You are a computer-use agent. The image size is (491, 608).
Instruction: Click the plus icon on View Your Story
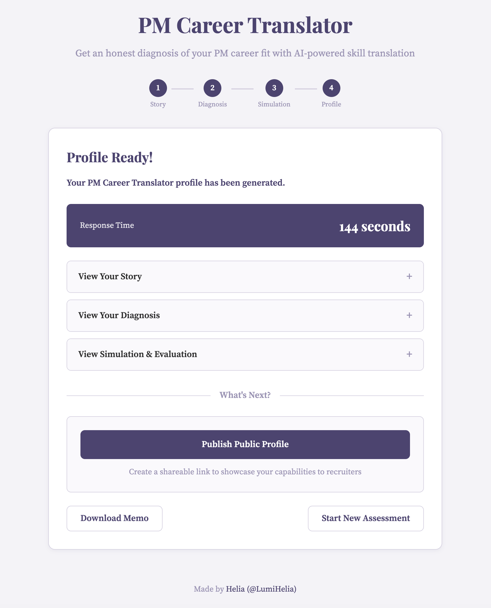pos(409,277)
